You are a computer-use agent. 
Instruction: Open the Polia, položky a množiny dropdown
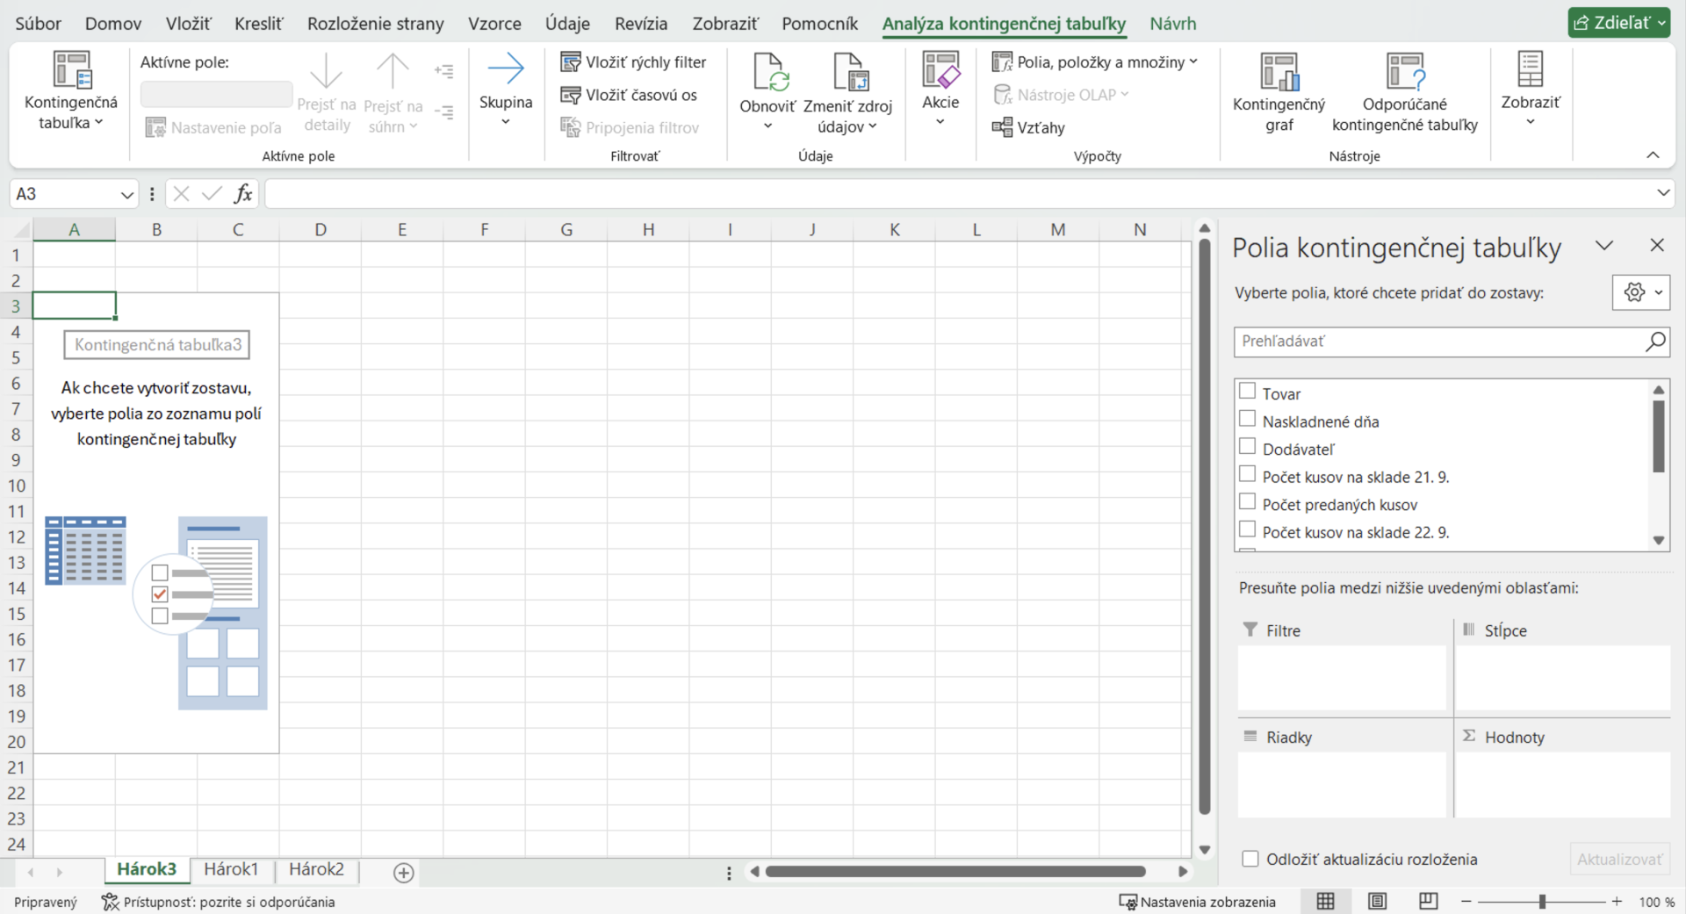1094,62
